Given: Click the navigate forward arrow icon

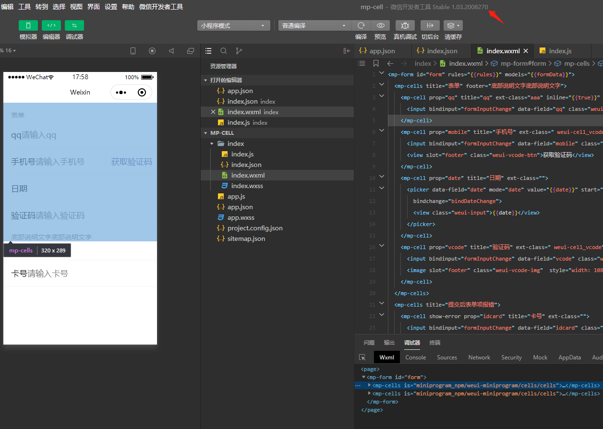Looking at the screenshot, I should click(404, 63).
